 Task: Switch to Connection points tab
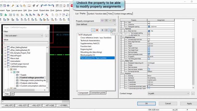point(98,93)
